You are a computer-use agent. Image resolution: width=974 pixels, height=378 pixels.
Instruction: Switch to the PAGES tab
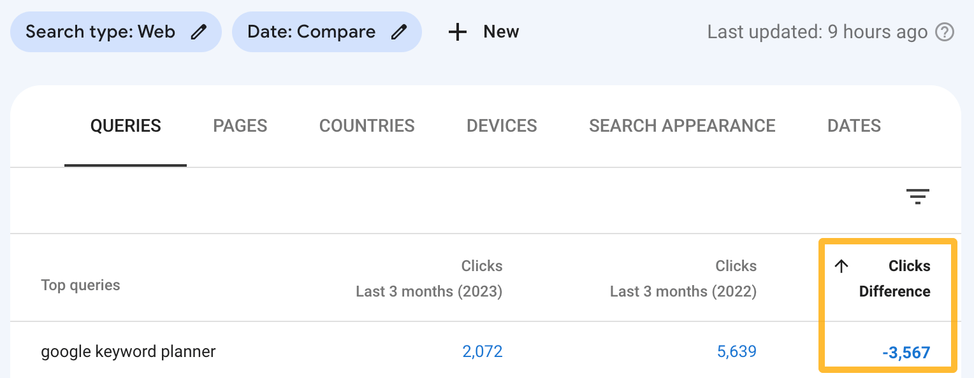240,126
